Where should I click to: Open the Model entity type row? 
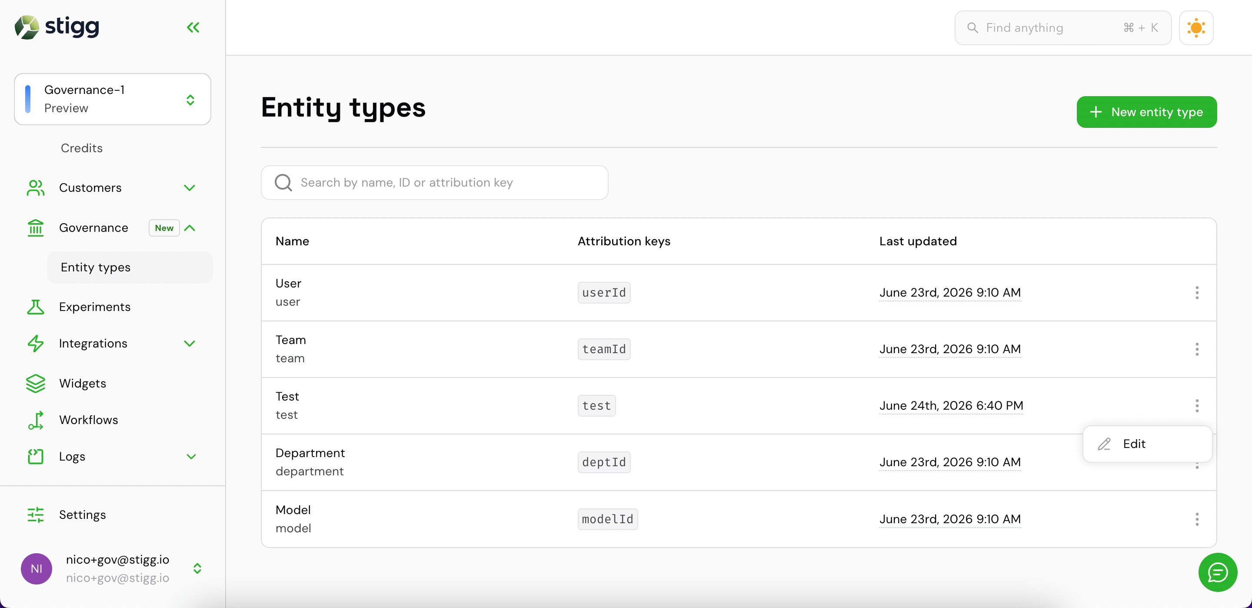(x=739, y=519)
